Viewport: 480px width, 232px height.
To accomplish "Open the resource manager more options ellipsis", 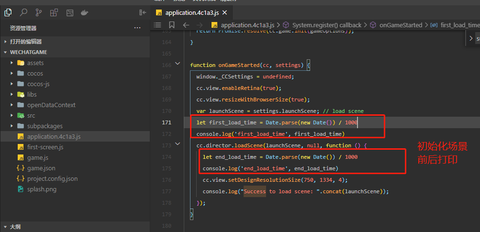I will click(x=137, y=28).
